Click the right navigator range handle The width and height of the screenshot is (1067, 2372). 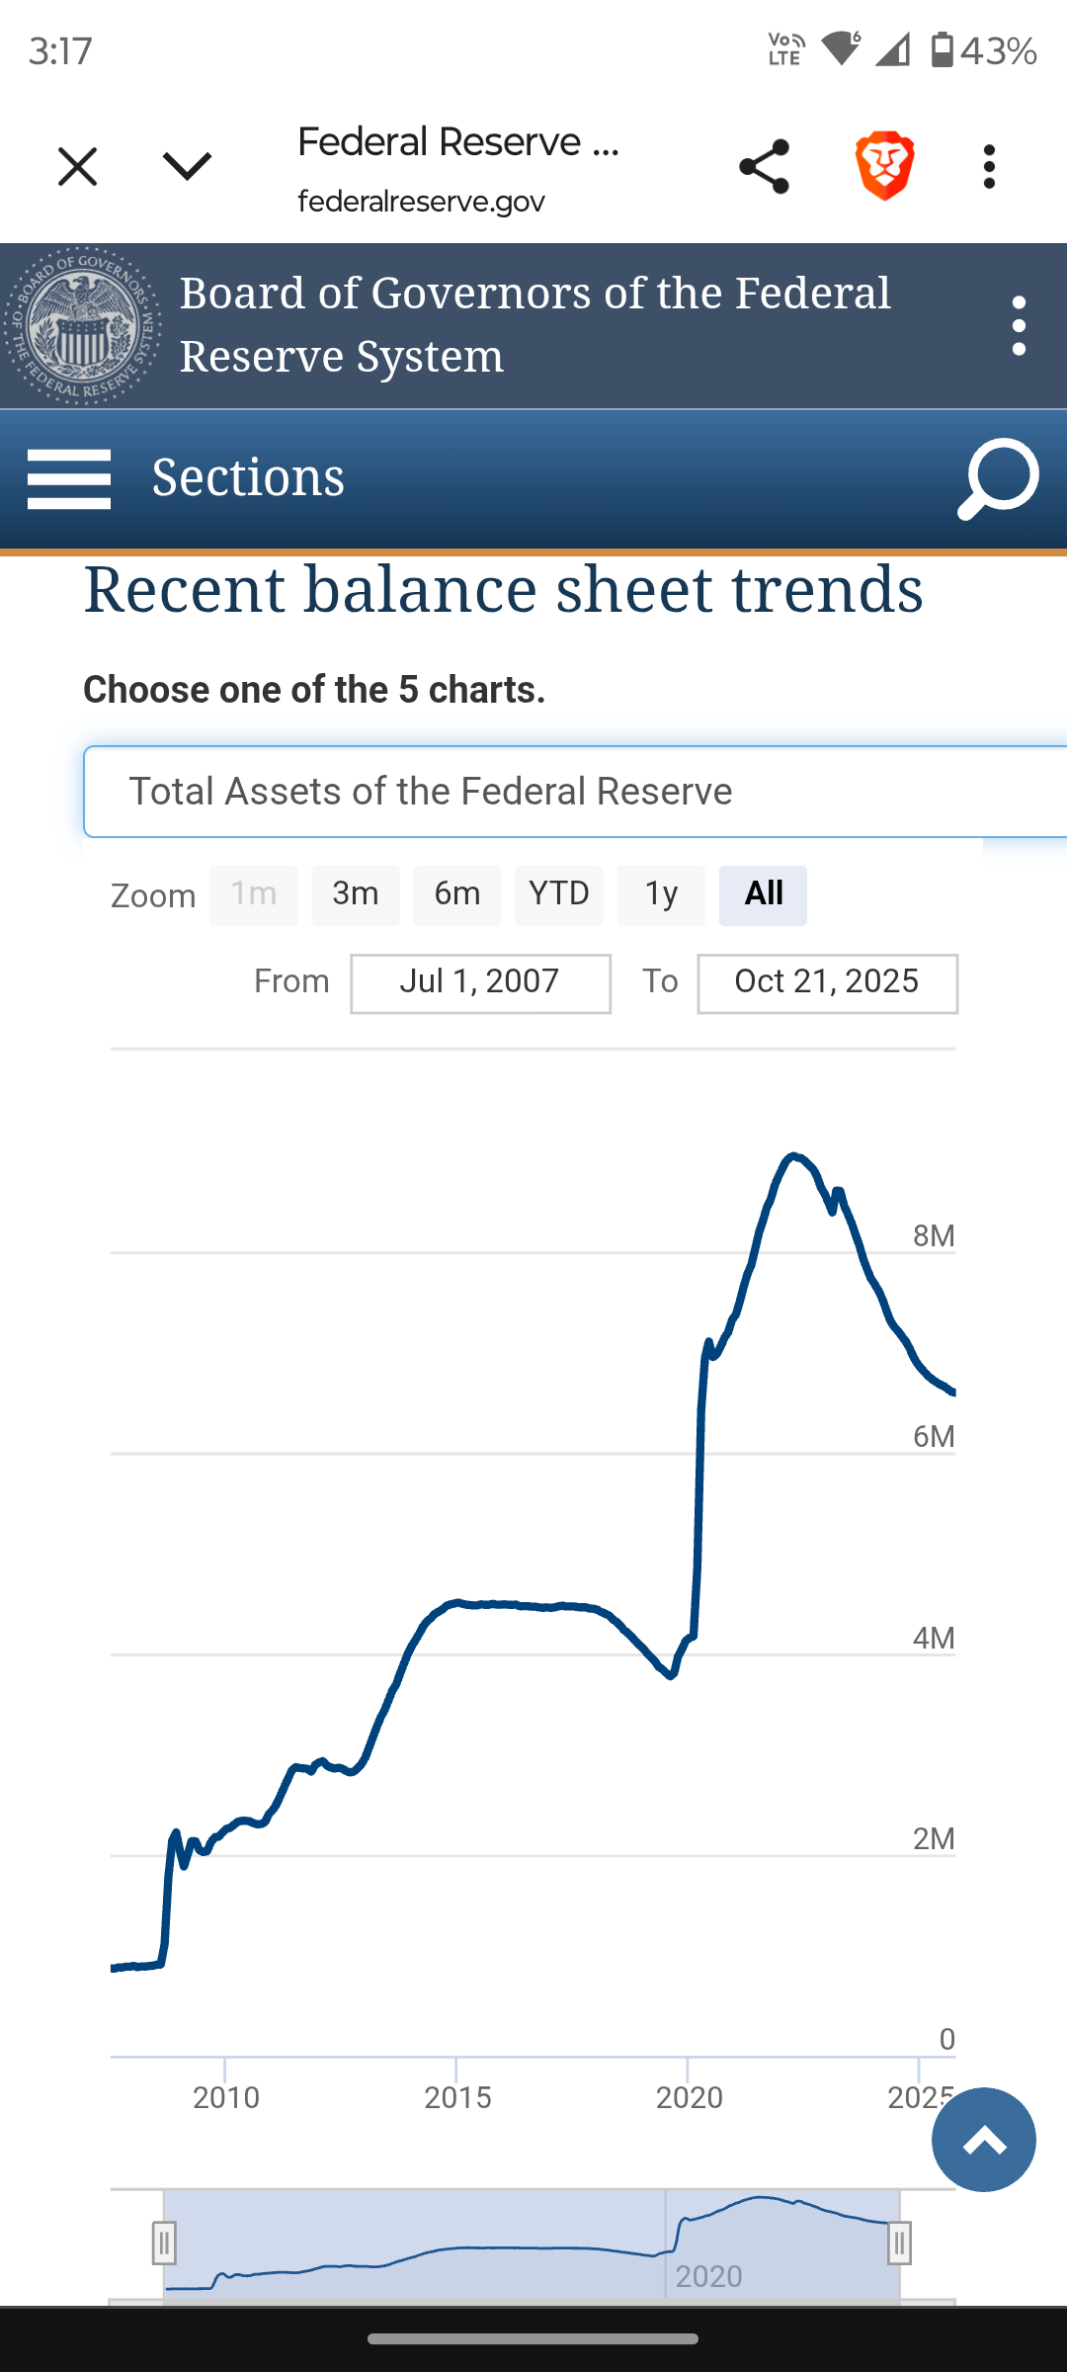click(899, 2243)
